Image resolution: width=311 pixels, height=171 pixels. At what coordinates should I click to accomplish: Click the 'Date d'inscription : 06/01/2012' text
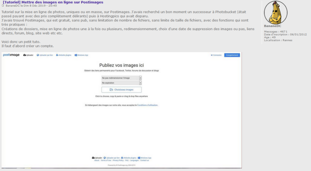pyautogui.click(x=285, y=35)
